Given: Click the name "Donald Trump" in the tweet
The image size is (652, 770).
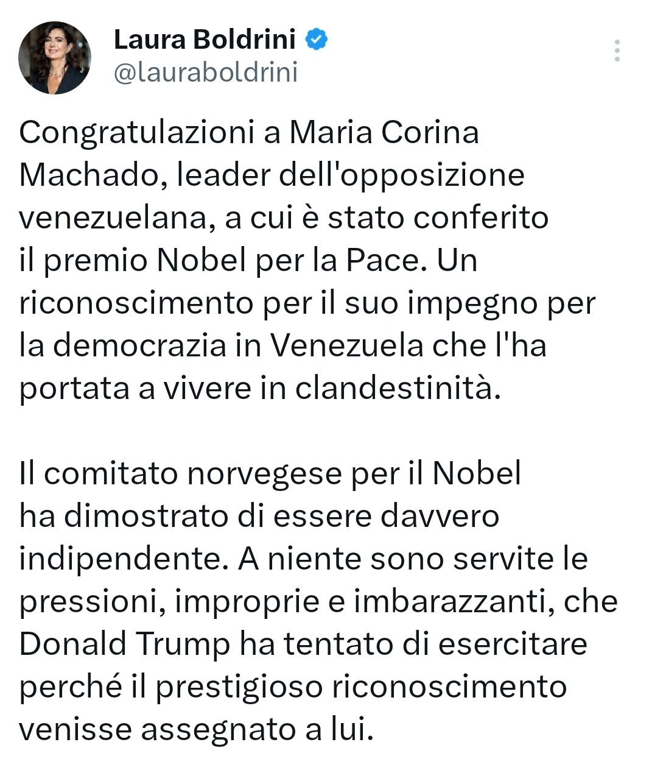Looking at the screenshot, I should pos(125,645).
